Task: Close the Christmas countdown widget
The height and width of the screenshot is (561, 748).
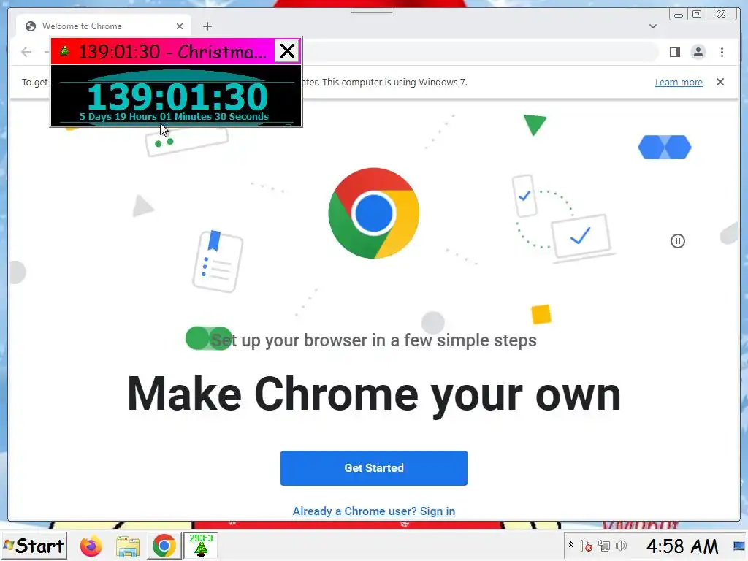Action: 287,50
